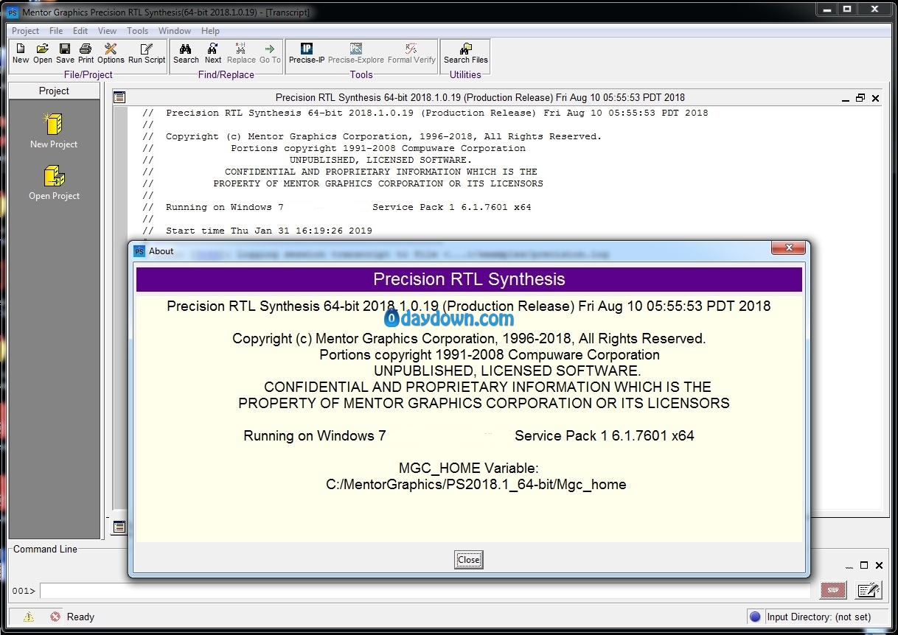Open the File menu

[56, 31]
